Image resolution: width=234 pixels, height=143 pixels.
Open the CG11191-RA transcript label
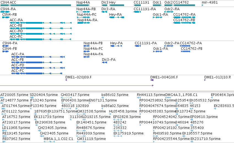145,9
